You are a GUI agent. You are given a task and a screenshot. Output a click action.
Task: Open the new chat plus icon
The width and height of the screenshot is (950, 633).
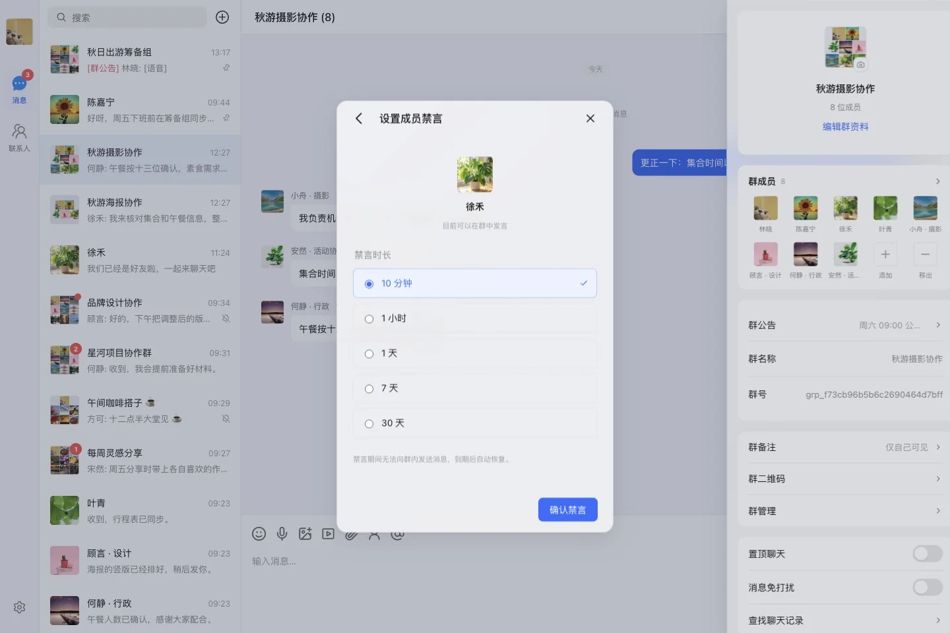pyautogui.click(x=222, y=17)
